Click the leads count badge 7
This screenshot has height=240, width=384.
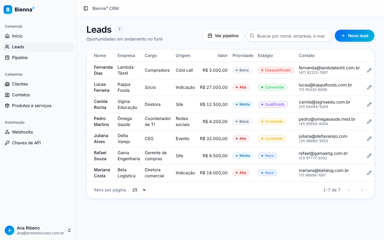pos(119,29)
